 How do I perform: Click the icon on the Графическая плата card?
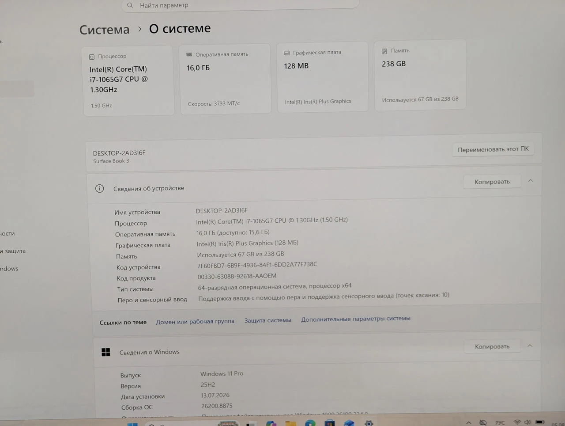pos(287,53)
